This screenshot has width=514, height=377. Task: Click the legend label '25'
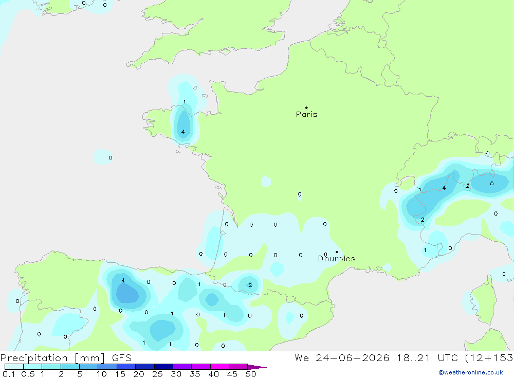click(x=157, y=374)
